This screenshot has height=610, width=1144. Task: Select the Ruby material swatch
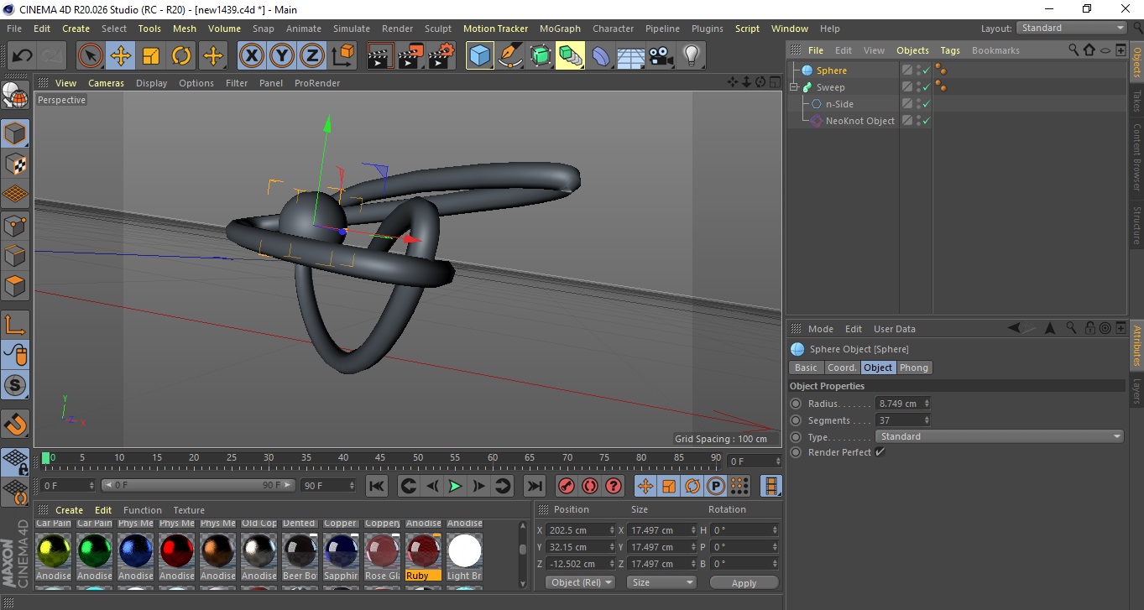[423, 551]
